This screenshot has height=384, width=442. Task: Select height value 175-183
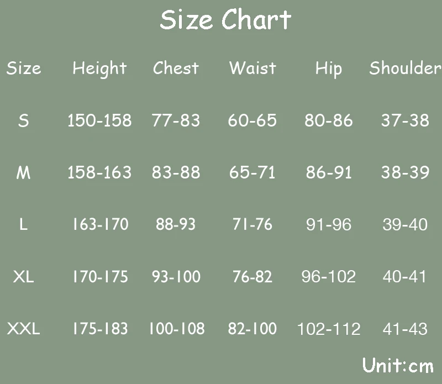pyautogui.click(x=100, y=328)
